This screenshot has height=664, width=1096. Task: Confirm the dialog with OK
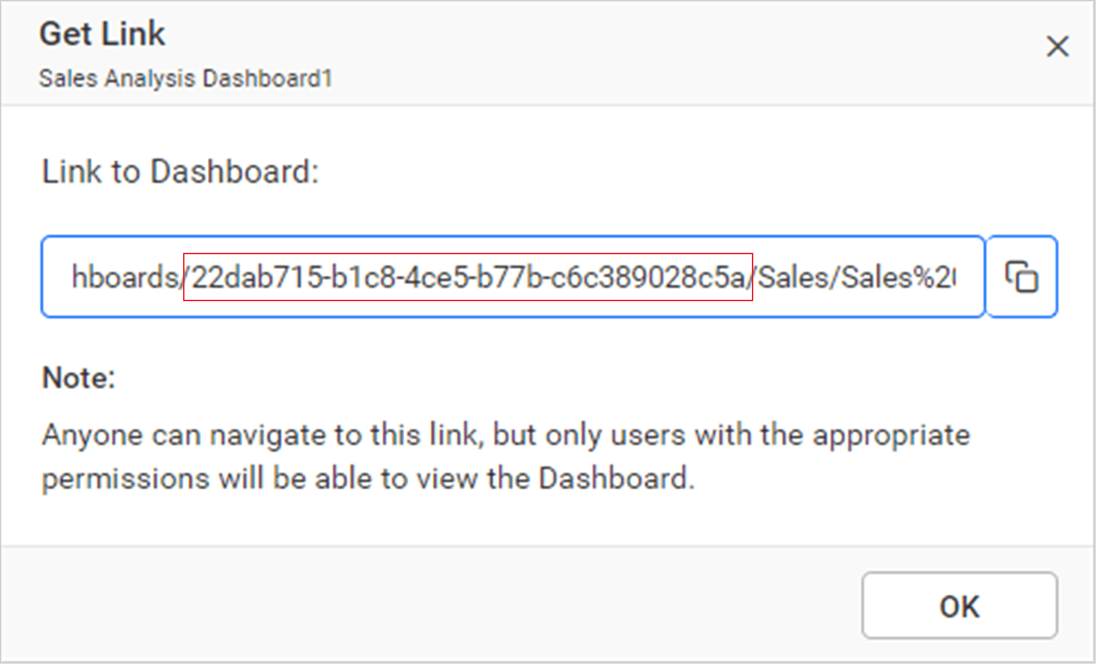click(958, 606)
